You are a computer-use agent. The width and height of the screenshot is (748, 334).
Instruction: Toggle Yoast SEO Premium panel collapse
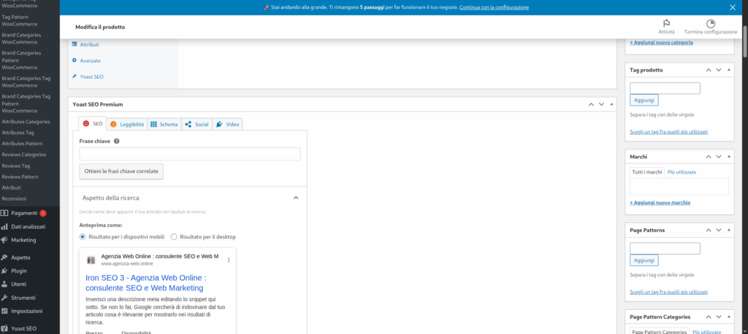pos(611,104)
